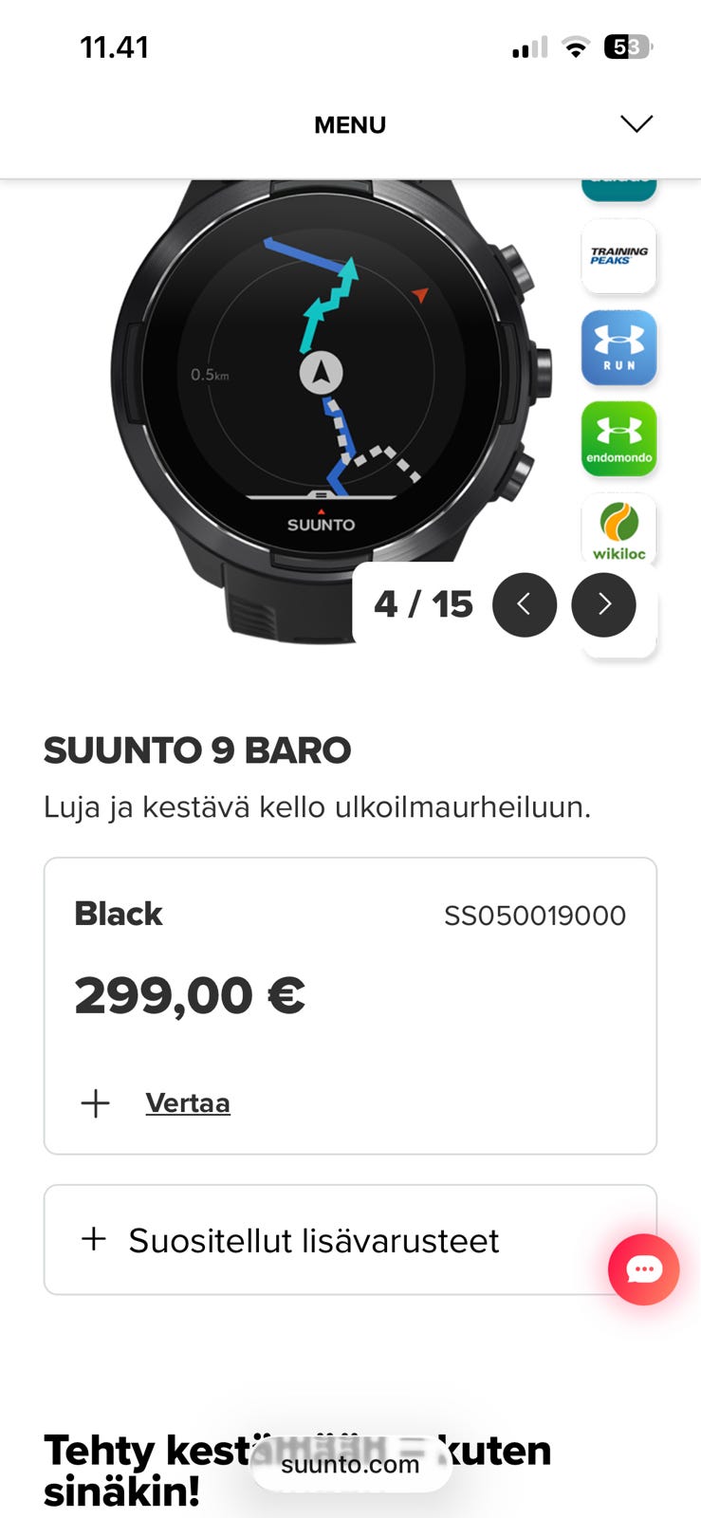
Task: Tap the TrainingPeaks app icon
Action: point(618,256)
